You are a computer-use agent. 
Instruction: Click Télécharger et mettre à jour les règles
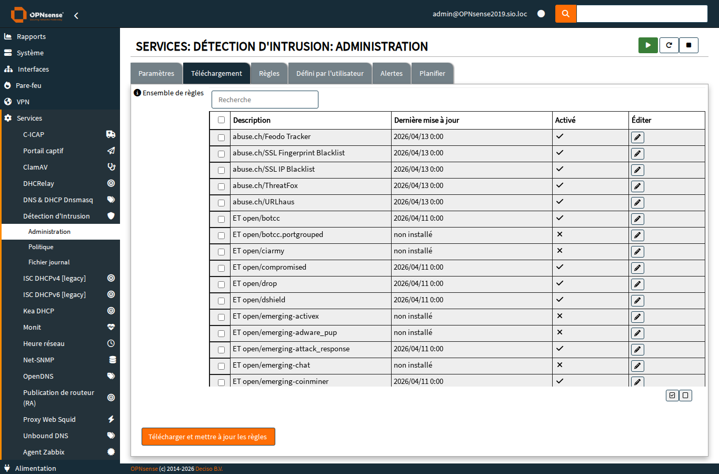208,437
